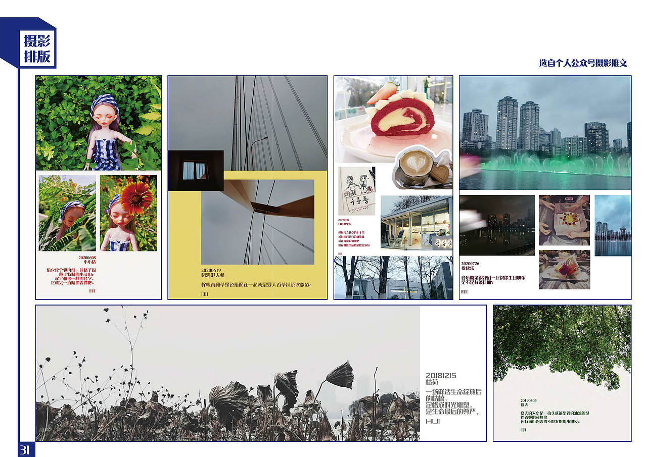
Task: Click the date 20200726
Action: [471, 264]
